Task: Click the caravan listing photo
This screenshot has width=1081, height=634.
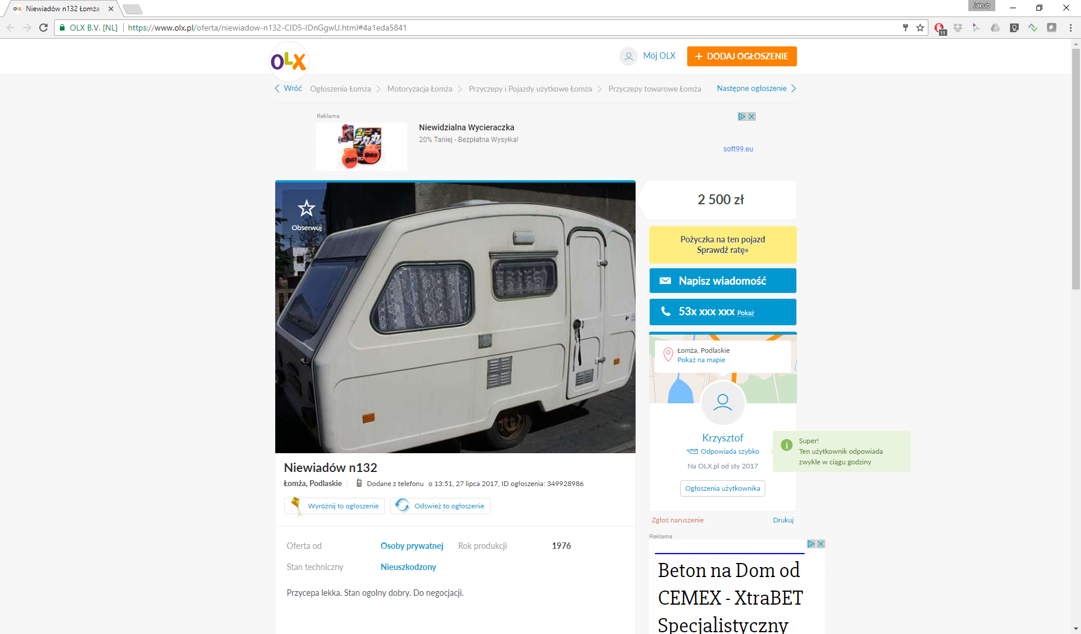Action: coord(455,318)
